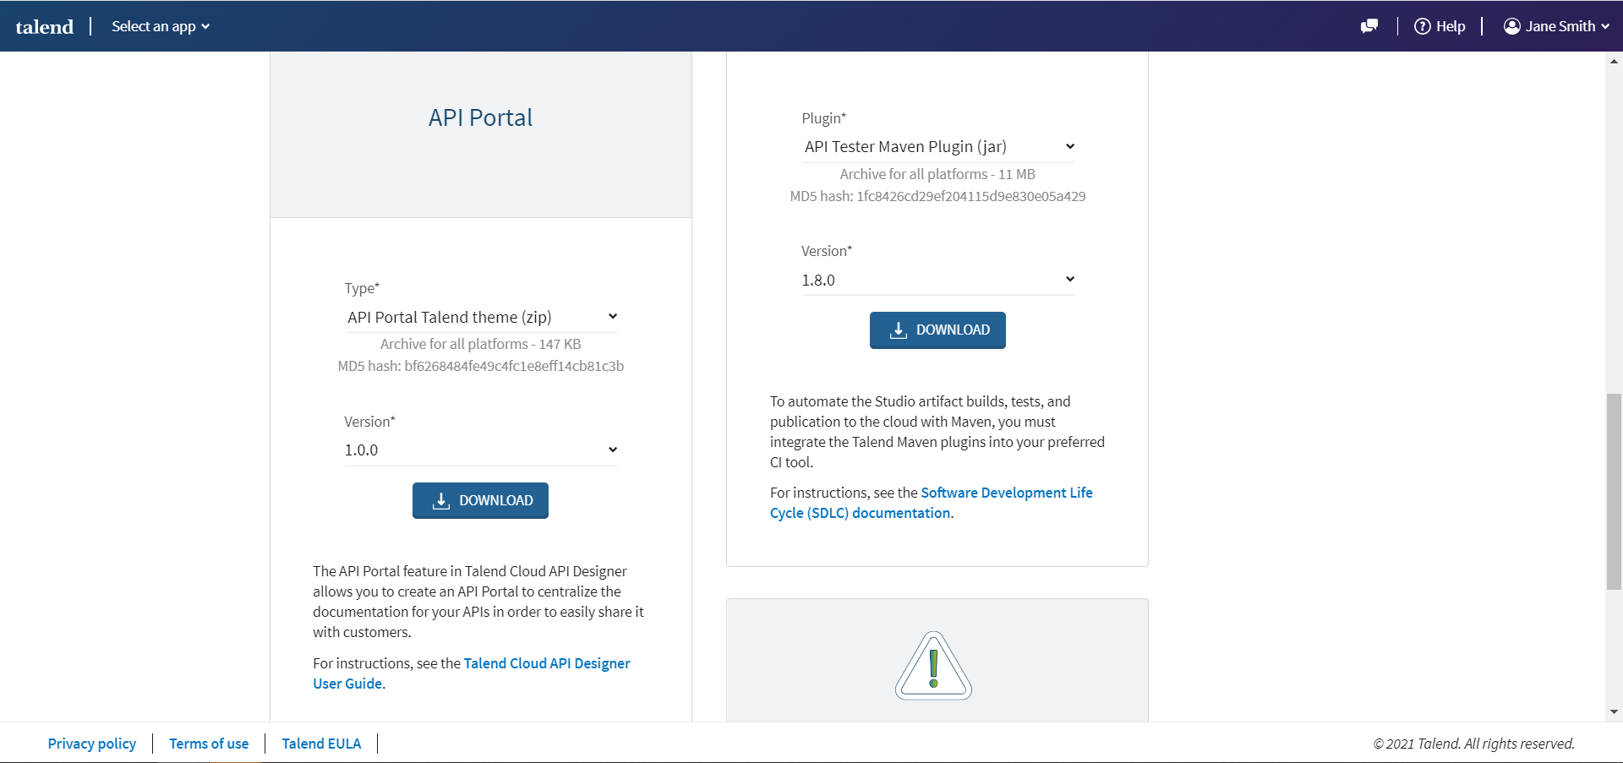Open the Privacy policy link
This screenshot has width=1623, height=763.
tap(92, 744)
